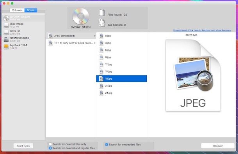Click the Bad Sectors: 0 label

click(x=117, y=25)
